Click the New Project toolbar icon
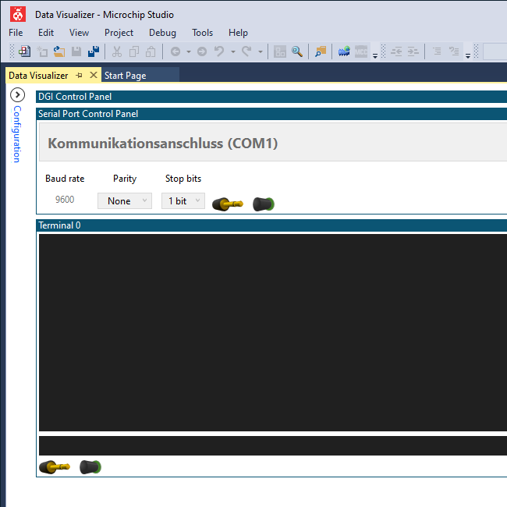Viewport: 507px width, 507px height. click(25, 51)
